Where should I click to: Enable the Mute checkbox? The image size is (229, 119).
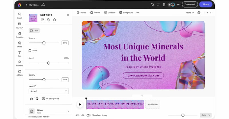tap(30, 51)
